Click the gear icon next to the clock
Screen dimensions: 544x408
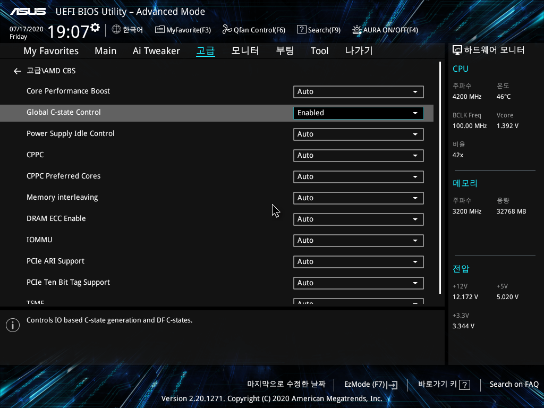coord(95,28)
